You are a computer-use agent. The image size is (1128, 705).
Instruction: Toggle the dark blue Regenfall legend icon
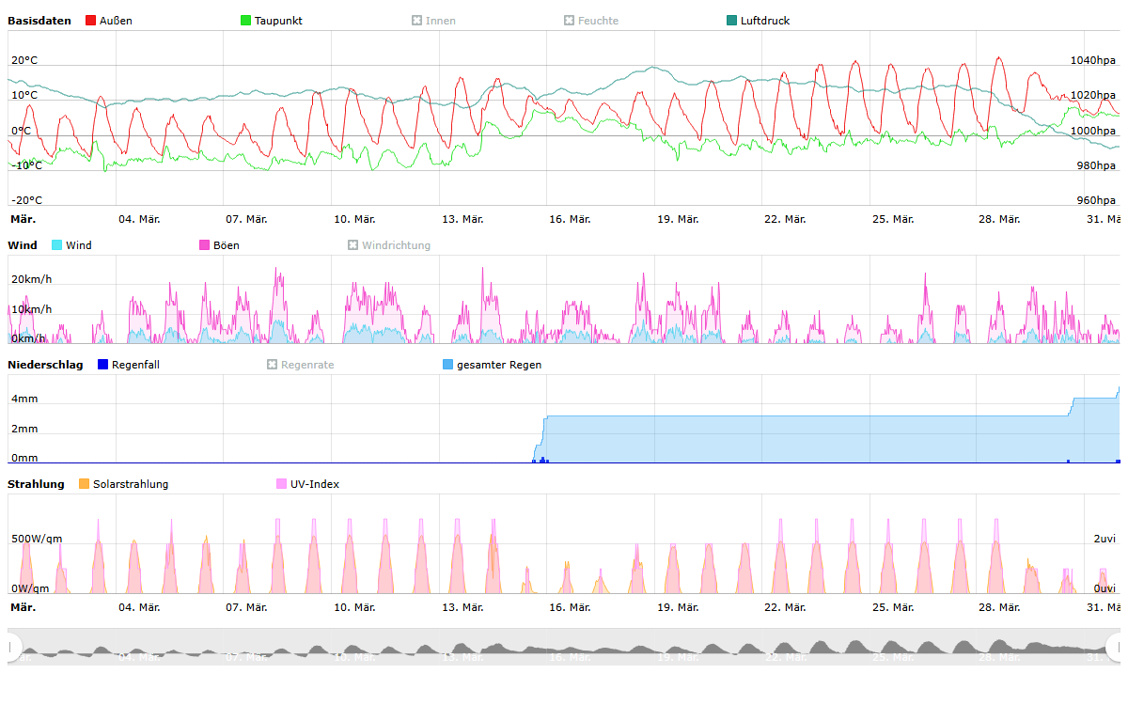pos(103,365)
